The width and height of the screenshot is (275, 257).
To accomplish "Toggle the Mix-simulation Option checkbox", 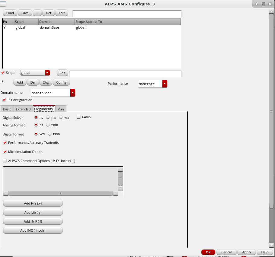I will click(5, 152).
